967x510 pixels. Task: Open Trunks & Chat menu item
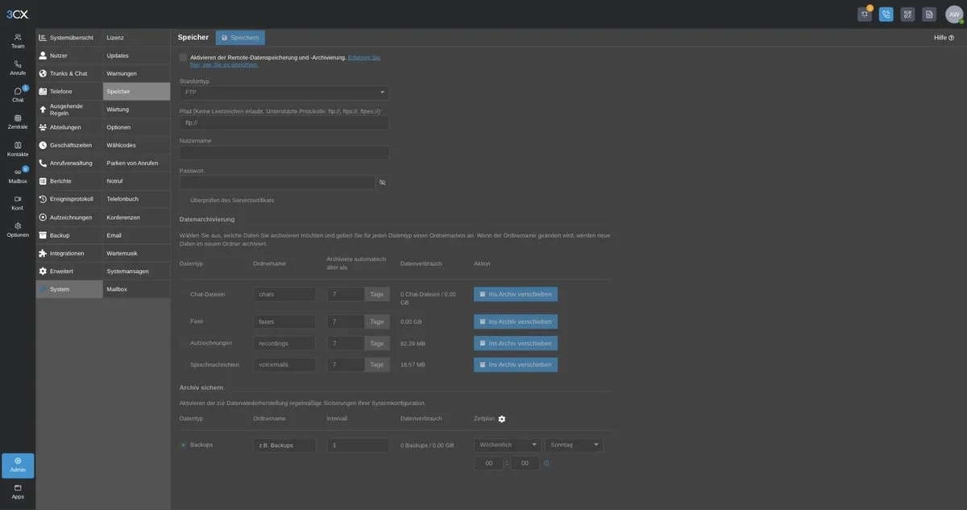69,73
